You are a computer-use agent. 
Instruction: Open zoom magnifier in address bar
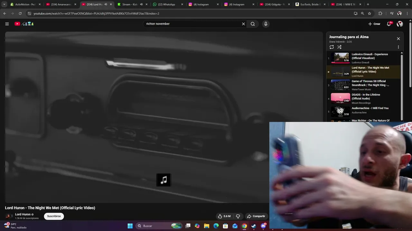(x=362, y=13)
